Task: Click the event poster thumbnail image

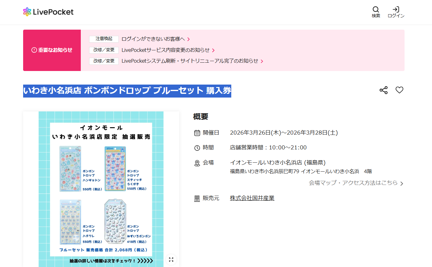Action: [x=101, y=188]
